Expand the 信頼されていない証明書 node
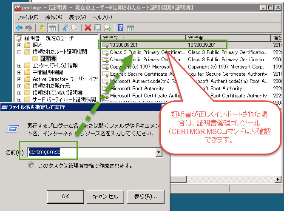This screenshot has width=284, height=211. tap(19, 93)
